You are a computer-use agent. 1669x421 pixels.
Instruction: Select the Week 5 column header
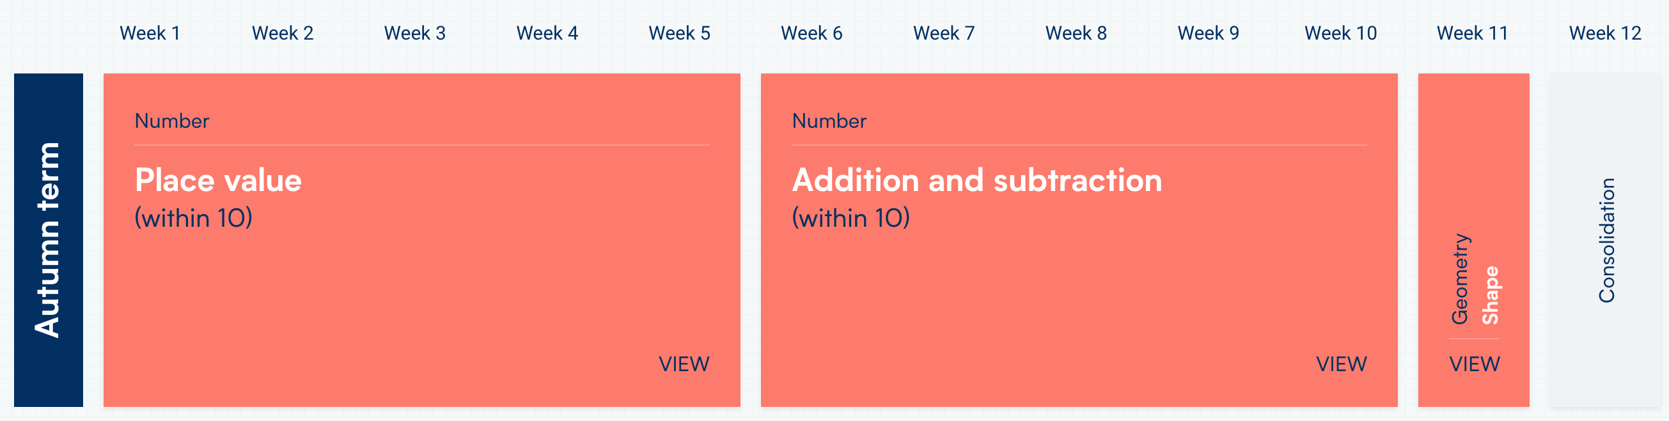point(679,33)
